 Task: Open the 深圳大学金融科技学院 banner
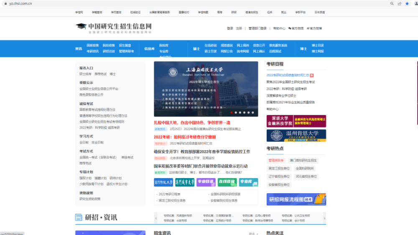tap(296, 121)
